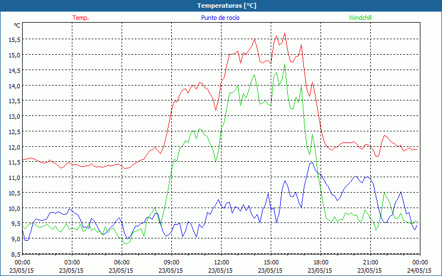Click the 10,0 y-axis value
This screenshot has width=442, height=276.
pyautogui.click(x=15, y=209)
